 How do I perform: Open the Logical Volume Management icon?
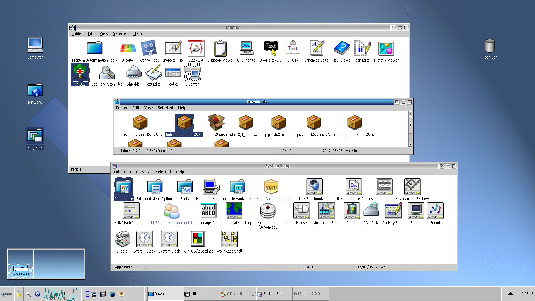pos(267,211)
